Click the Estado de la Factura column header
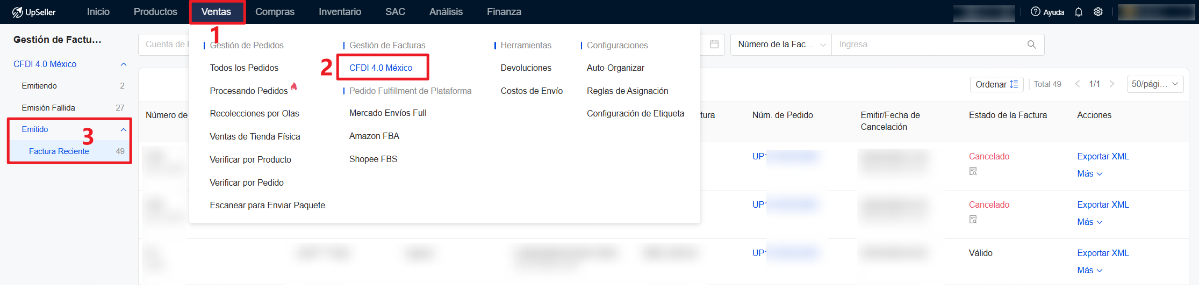This screenshot has height=285, width=1199. coord(1008,115)
